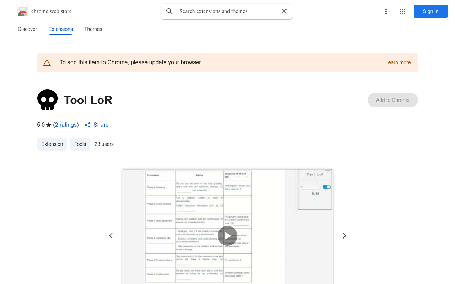Screen dimensions: 455x284
Task: Click the 5.0 rating value
Action: pyautogui.click(x=41, y=125)
